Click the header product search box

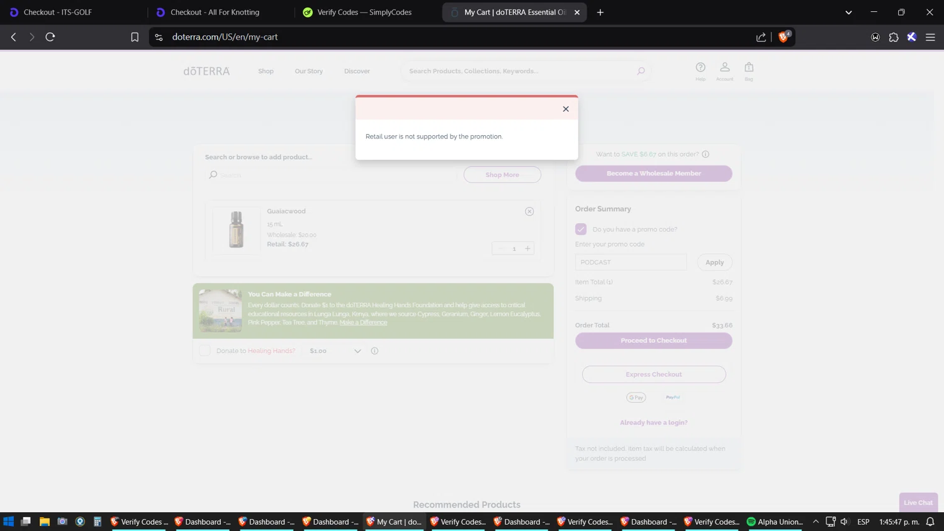tap(525, 71)
